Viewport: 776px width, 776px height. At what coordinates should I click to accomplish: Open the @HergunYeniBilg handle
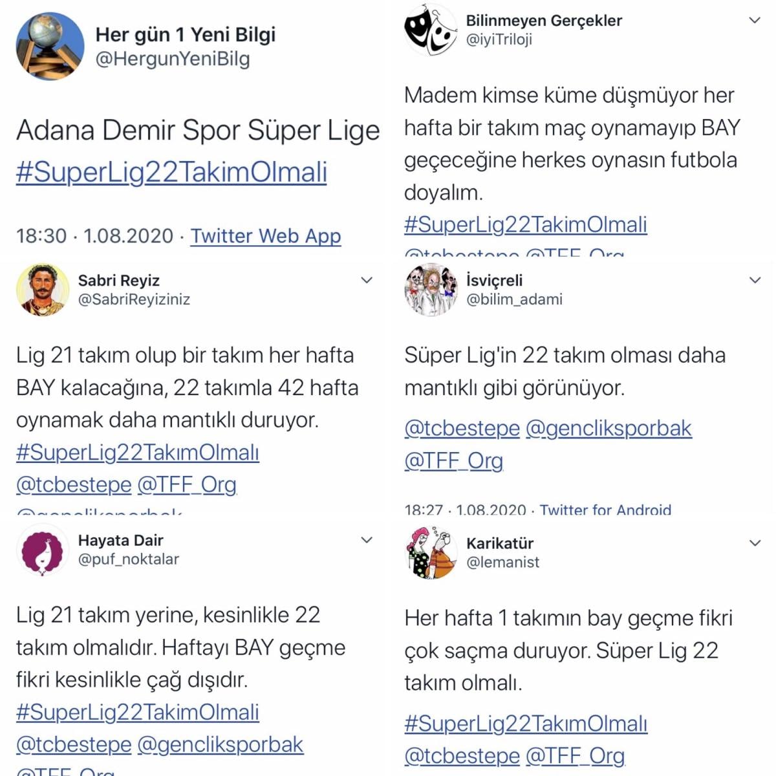173,59
